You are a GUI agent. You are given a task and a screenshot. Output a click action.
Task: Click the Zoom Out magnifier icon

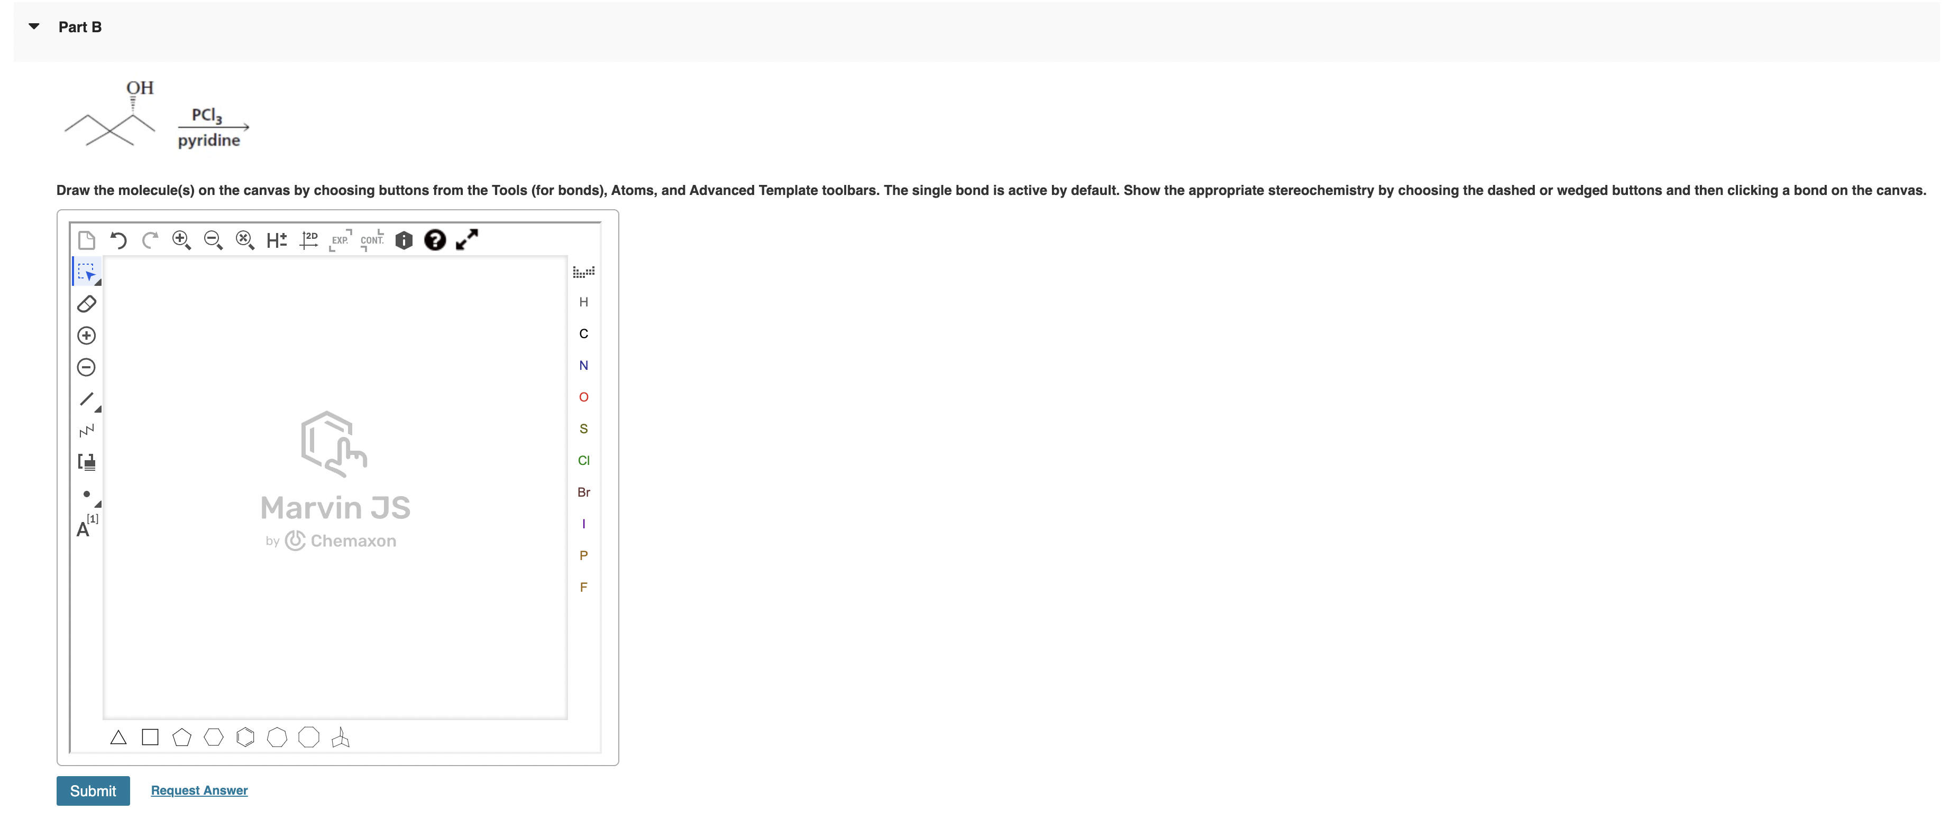click(x=213, y=240)
